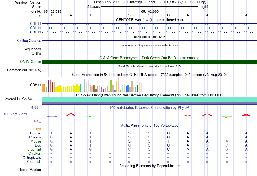
Task: Click the -4.5 conservation minimum value
Action: click(x=35, y=121)
